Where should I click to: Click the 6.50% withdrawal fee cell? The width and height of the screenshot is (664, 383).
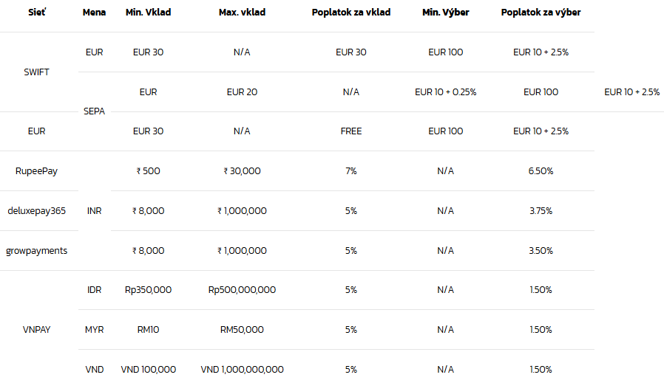click(541, 171)
